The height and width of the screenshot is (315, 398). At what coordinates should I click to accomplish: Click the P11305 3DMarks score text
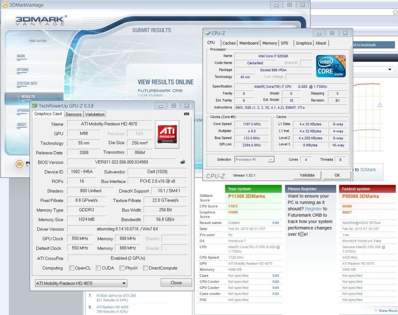[246, 196]
